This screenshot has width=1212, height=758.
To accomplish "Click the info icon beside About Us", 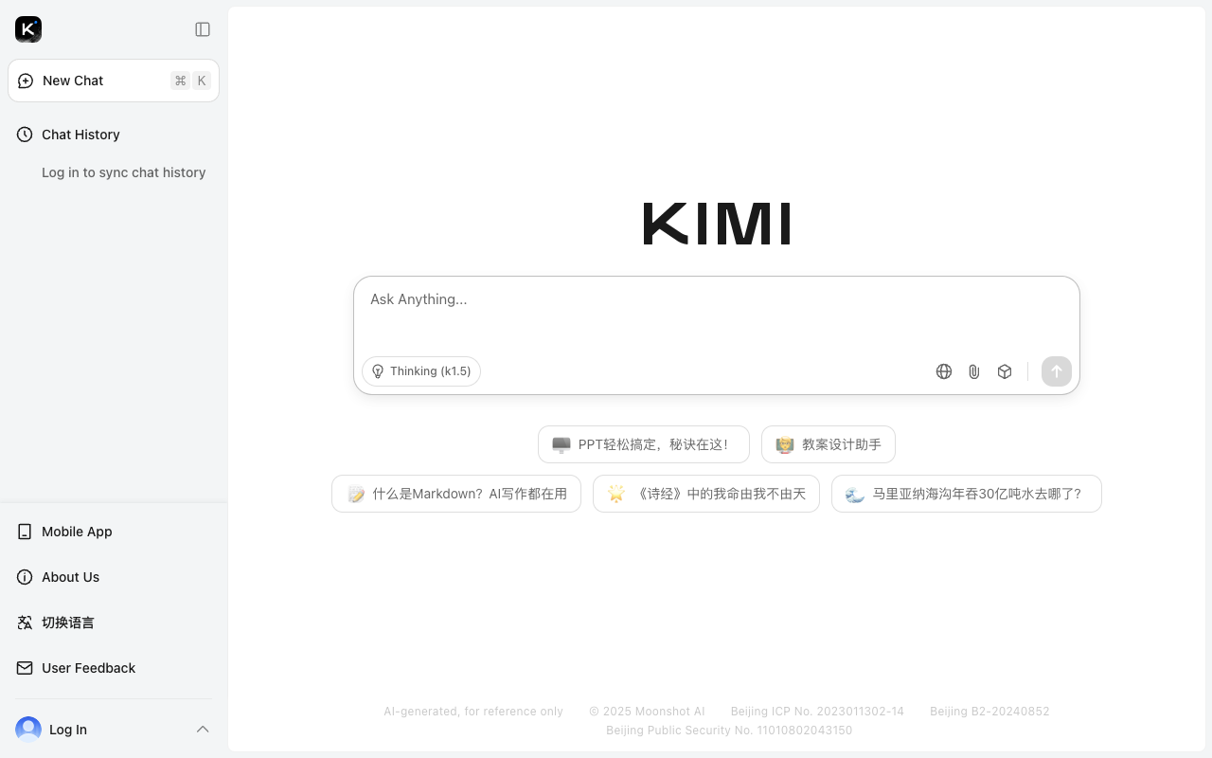I will (x=25, y=577).
